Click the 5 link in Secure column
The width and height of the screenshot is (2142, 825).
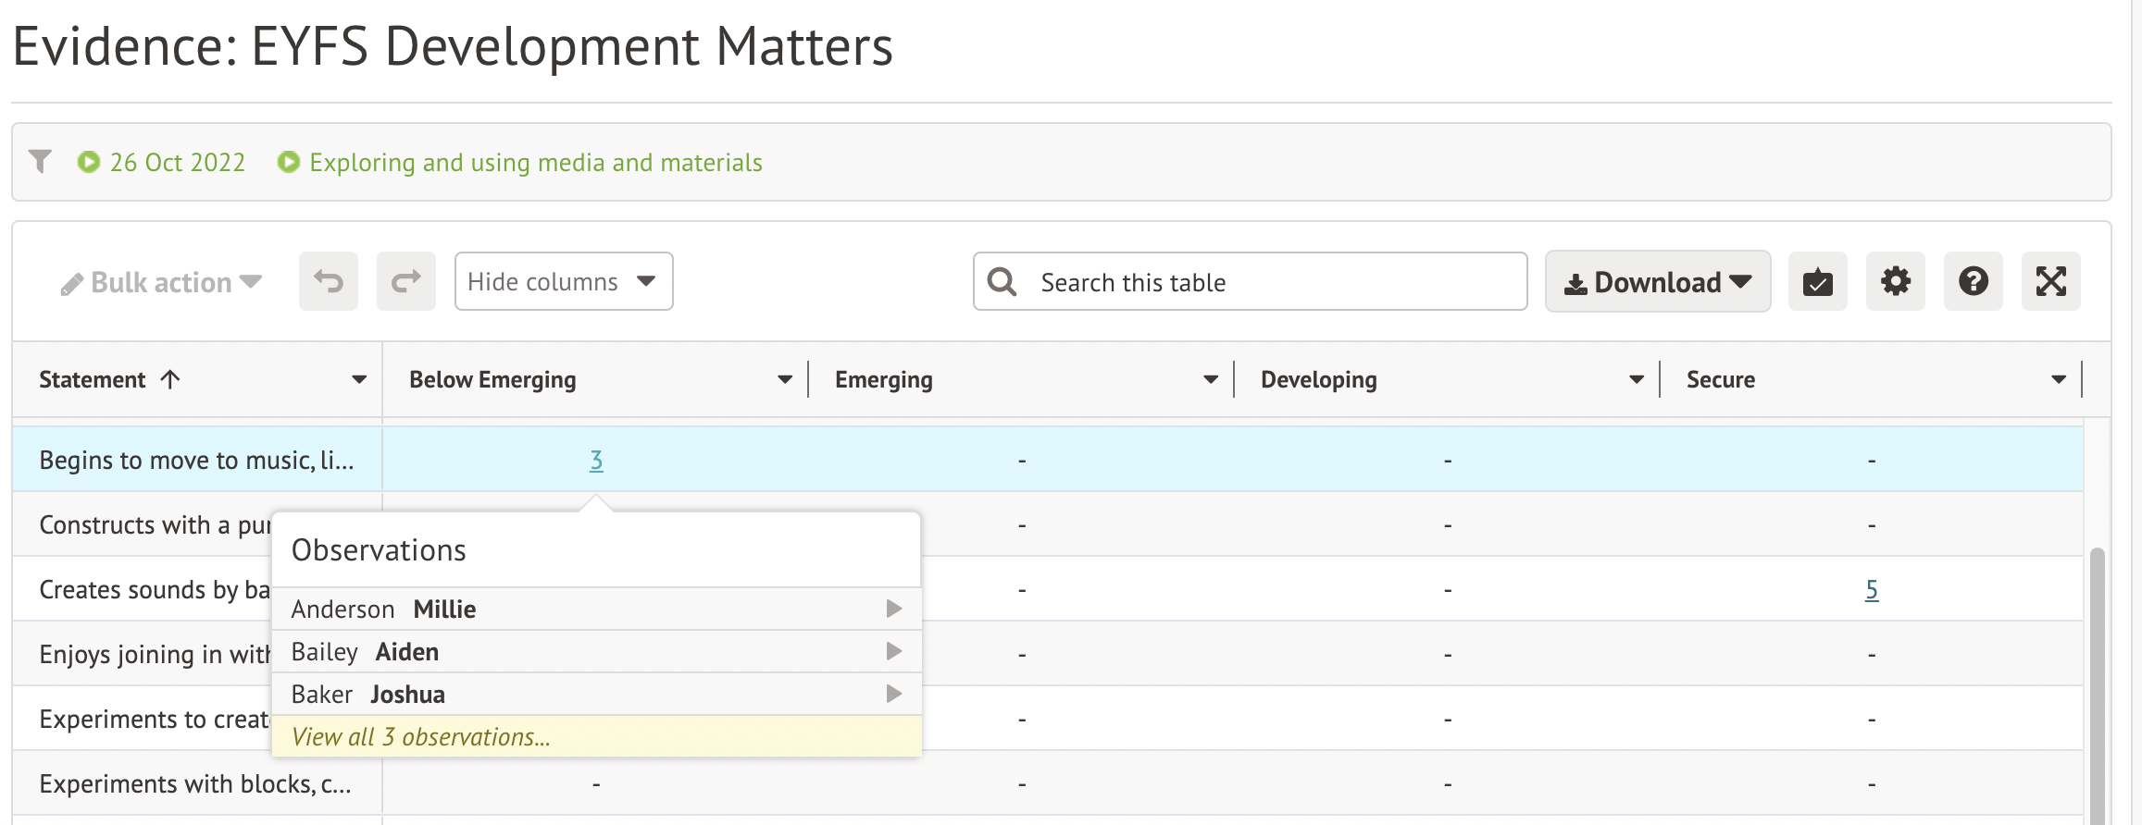tap(1871, 589)
